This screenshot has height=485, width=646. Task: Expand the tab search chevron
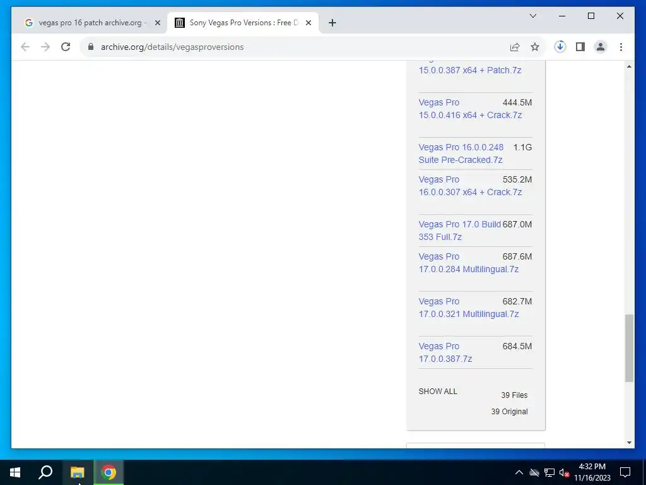coord(533,16)
